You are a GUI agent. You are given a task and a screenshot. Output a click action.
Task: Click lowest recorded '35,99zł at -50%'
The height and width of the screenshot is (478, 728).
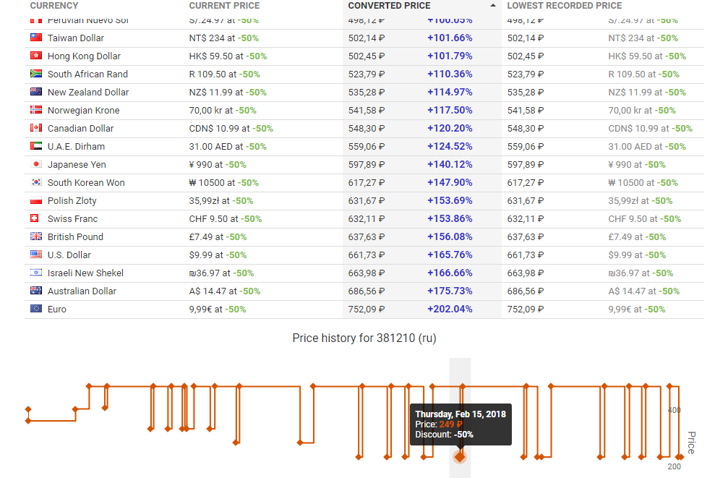pos(641,201)
